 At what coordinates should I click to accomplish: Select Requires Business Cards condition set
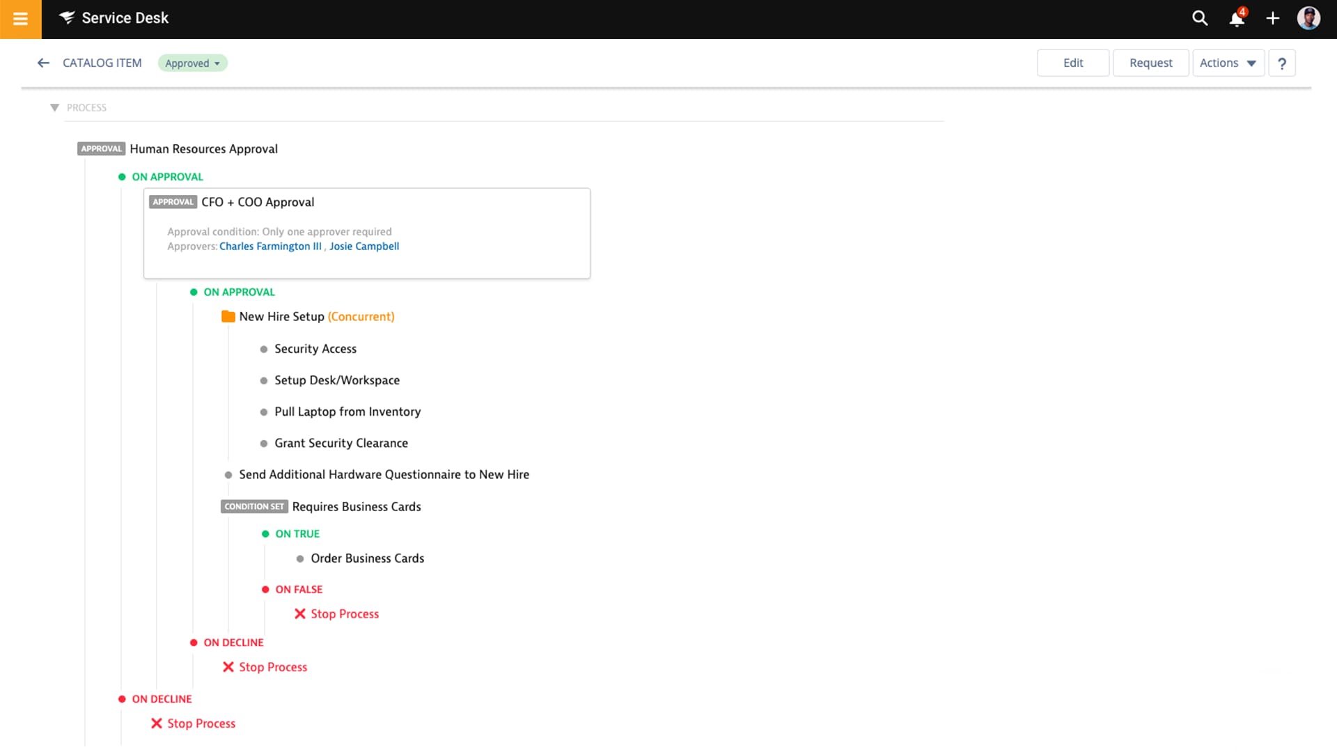point(356,507)
